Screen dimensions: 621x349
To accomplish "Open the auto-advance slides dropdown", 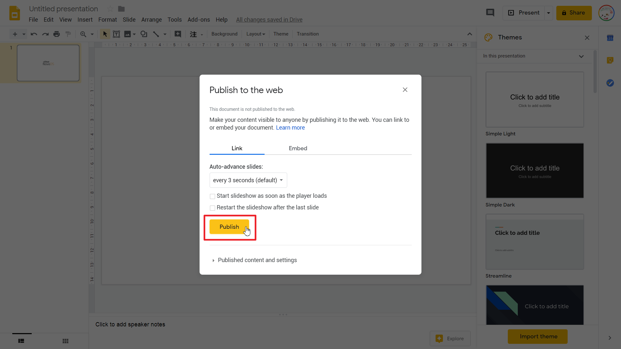I will [x=248, y=180].
